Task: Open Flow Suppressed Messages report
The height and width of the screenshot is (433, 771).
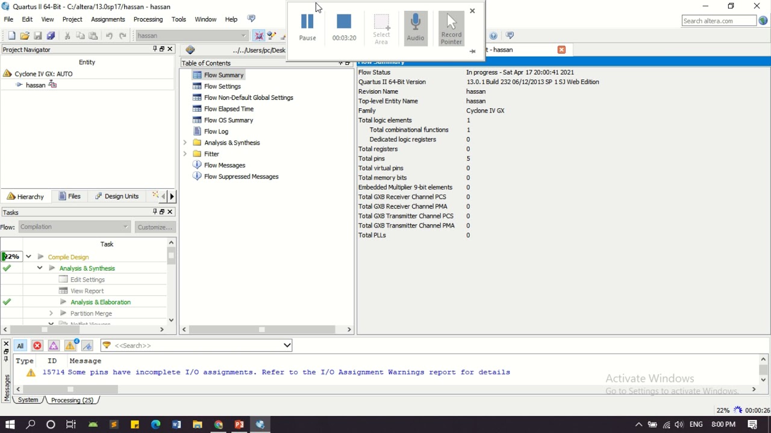Action: 241,177
